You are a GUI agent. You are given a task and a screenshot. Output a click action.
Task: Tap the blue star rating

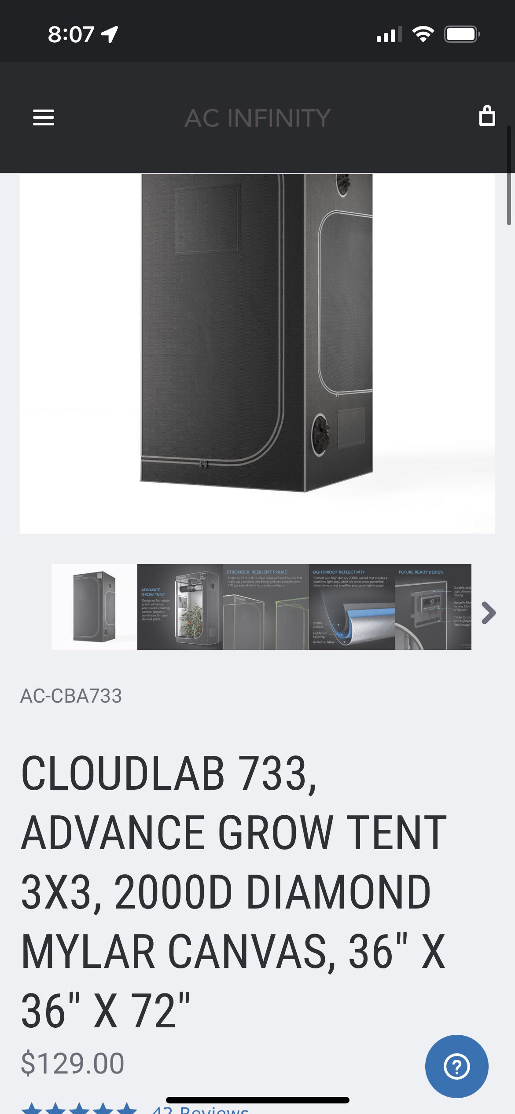tap(79, 1108)
